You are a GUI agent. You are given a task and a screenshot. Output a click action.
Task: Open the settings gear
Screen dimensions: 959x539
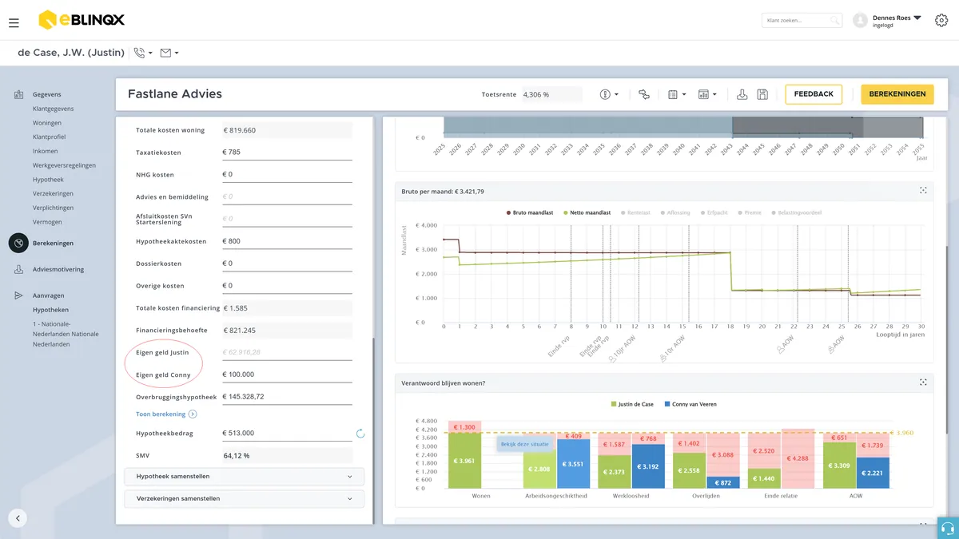coord(941,21)
